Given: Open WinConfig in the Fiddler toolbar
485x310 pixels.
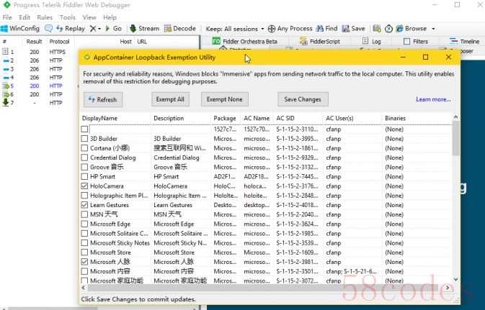Looking at the screenshot, I should click(20, 29).
